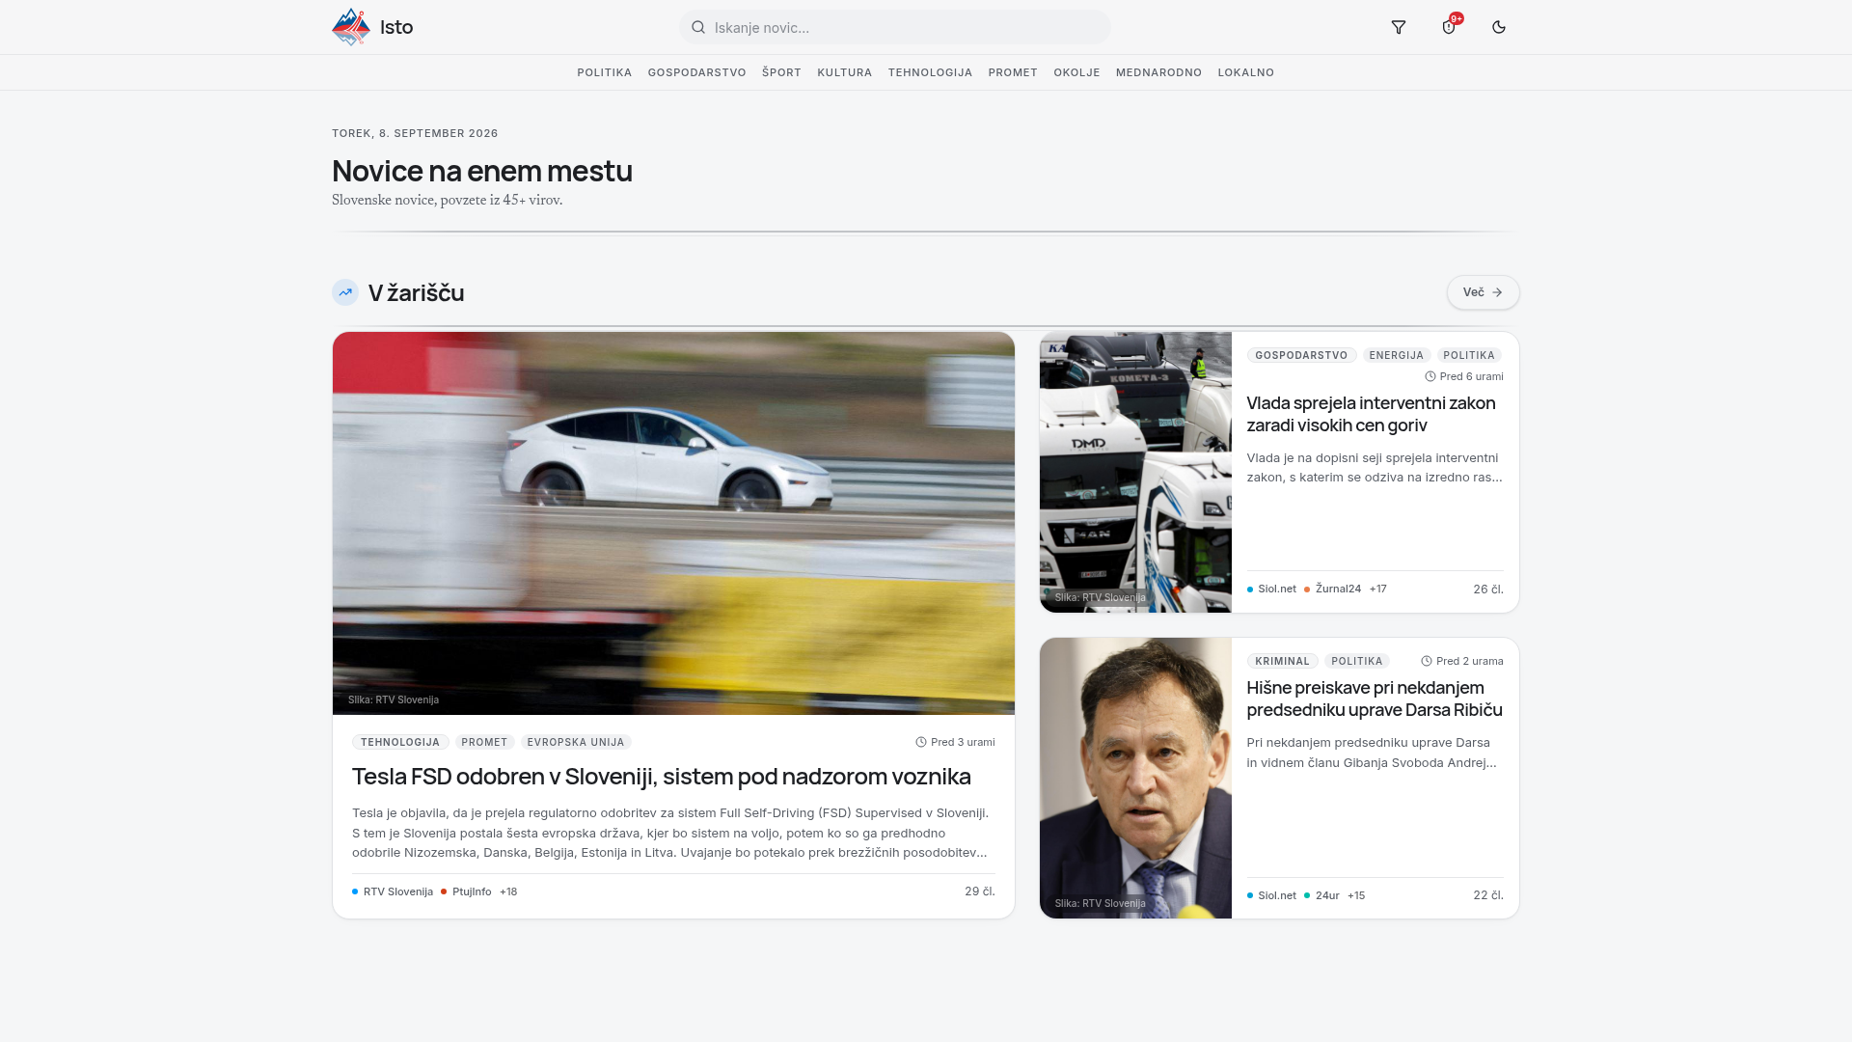The height and width of the screenshot is (1042, 1852).
Task: Open the Hišne preiskave headline
Action: [1375, 699]
